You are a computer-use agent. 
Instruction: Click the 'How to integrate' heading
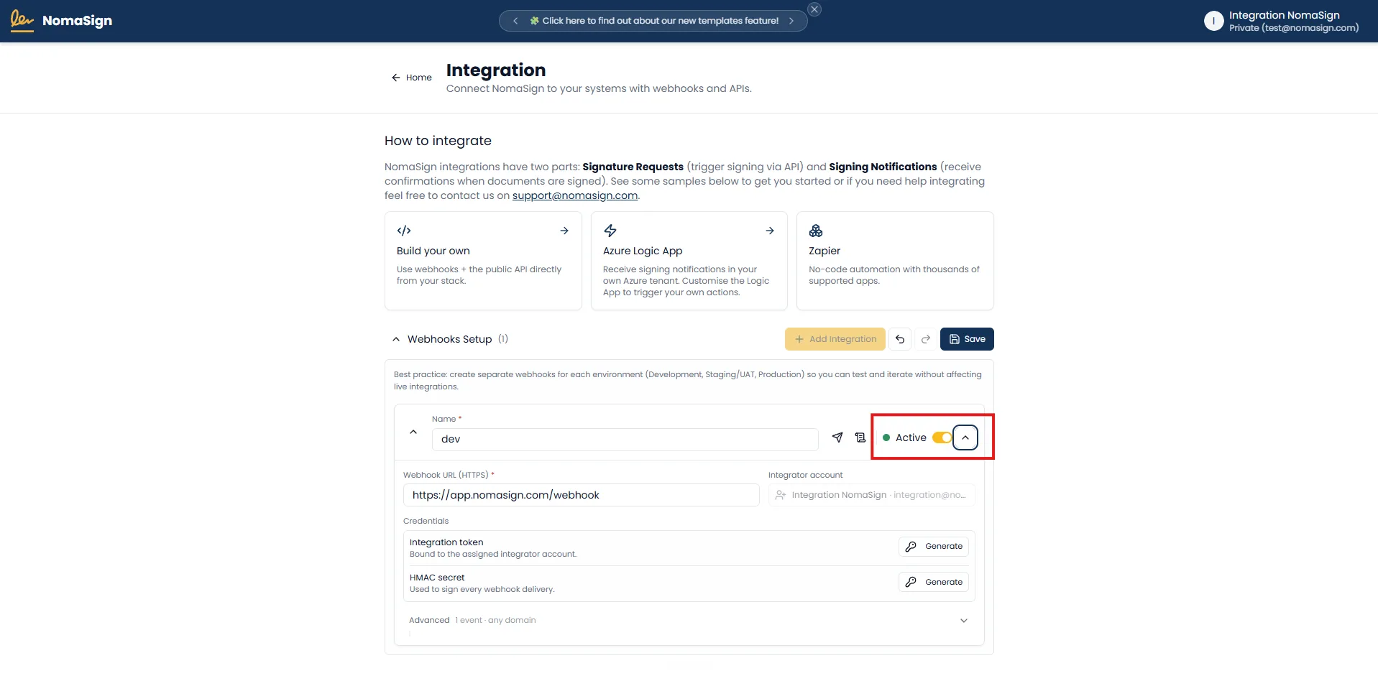tap(438, 141)
